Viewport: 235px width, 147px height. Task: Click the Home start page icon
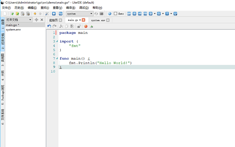(x=54, y=14)
